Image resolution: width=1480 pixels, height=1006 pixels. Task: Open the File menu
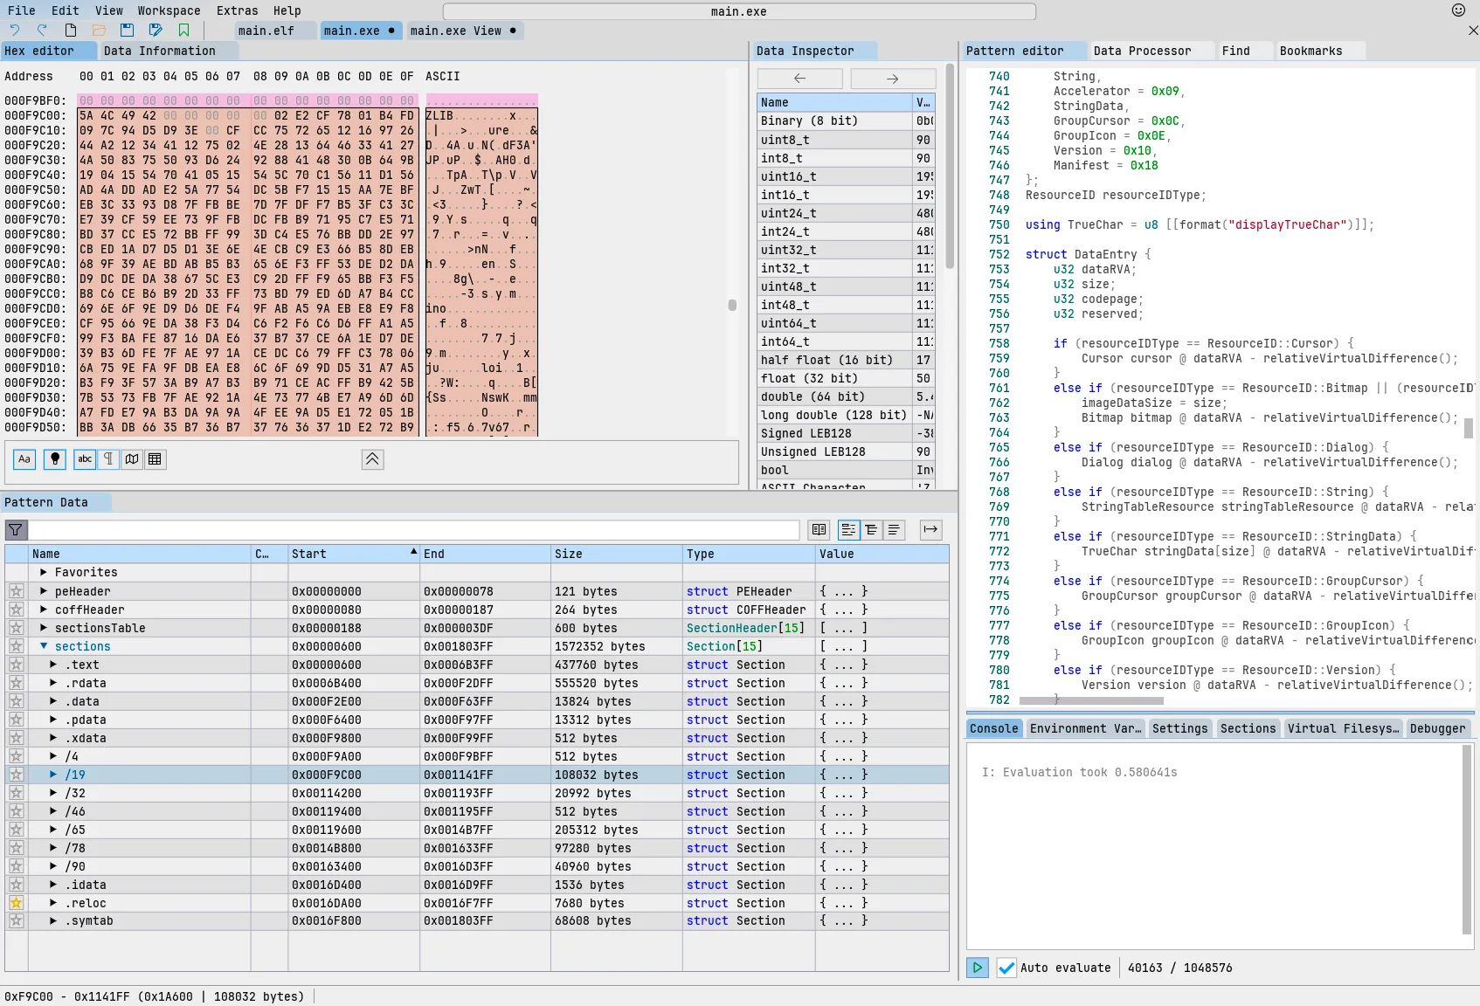(22, 10)
